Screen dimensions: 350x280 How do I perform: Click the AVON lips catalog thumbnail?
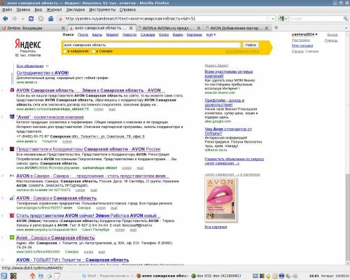[221, 199]
